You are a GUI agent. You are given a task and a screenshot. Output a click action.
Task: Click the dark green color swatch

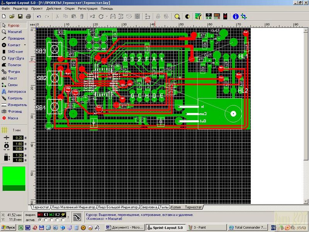(14, 188)
